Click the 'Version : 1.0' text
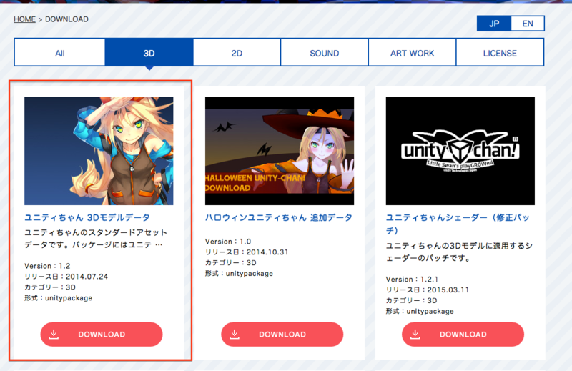The height and width of the screenshot is (371, 572). [228, 242]
